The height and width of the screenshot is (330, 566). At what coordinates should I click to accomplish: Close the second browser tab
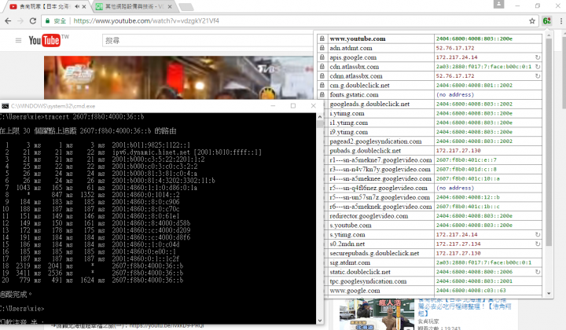[171, 6]
